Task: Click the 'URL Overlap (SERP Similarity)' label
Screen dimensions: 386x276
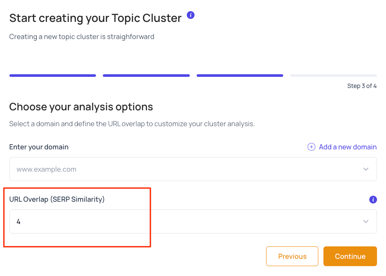Action: tap(57, 199)
